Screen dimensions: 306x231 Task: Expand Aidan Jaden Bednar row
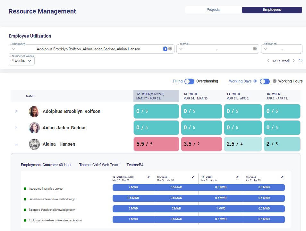click(x=16, y=128)
